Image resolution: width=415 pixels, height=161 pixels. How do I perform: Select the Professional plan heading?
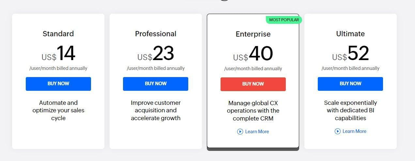(156, 34)
